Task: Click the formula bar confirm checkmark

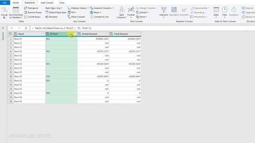Action: [x=20, y=28]
